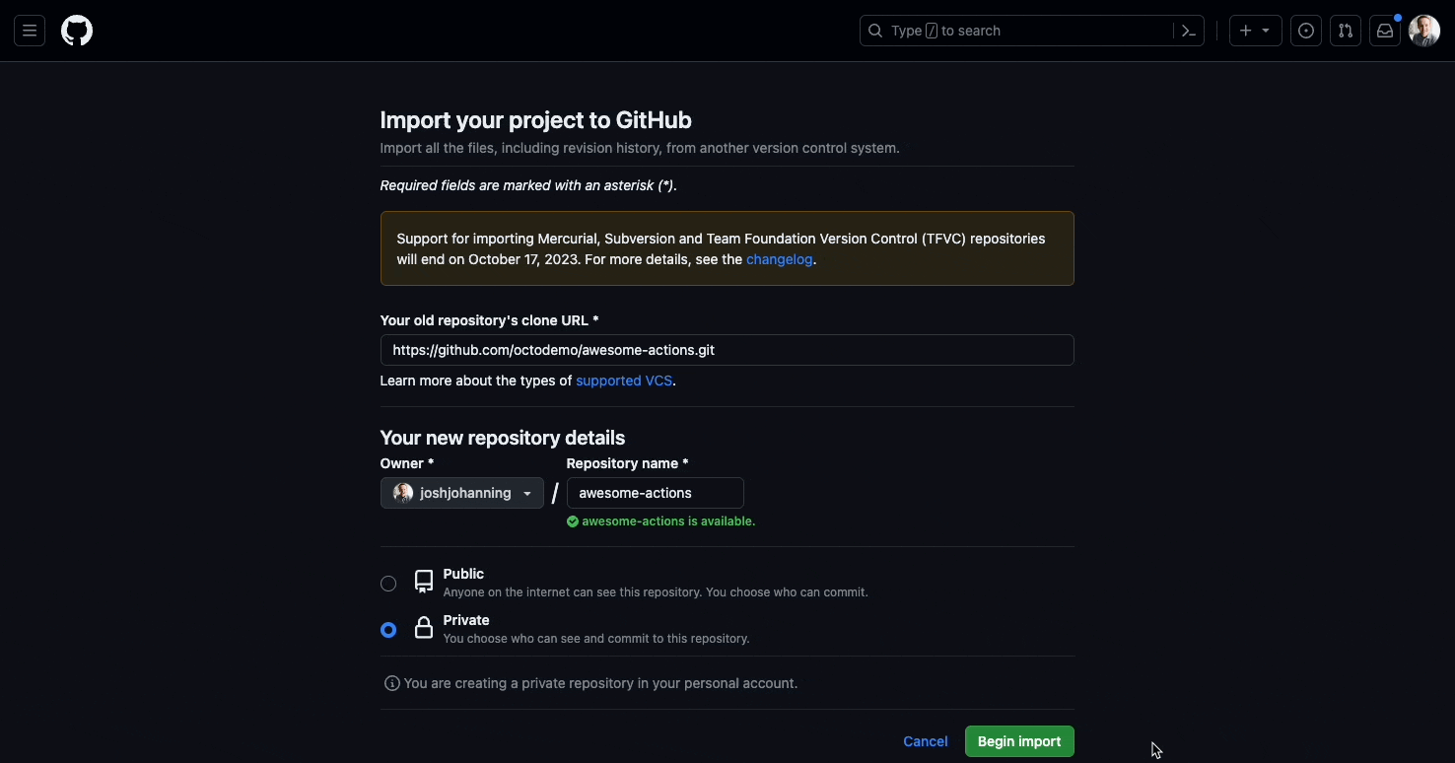Click the green availability checkmark for awesome-actions

(572, 521)
